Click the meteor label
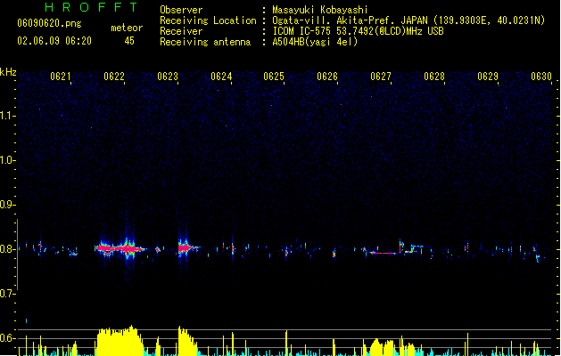This screenshot has height=356, width=561. point(127,28)
